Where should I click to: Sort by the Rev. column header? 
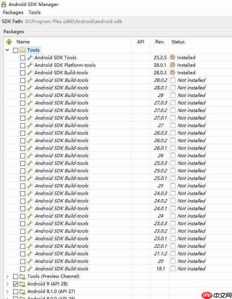[x=160, y=42]
